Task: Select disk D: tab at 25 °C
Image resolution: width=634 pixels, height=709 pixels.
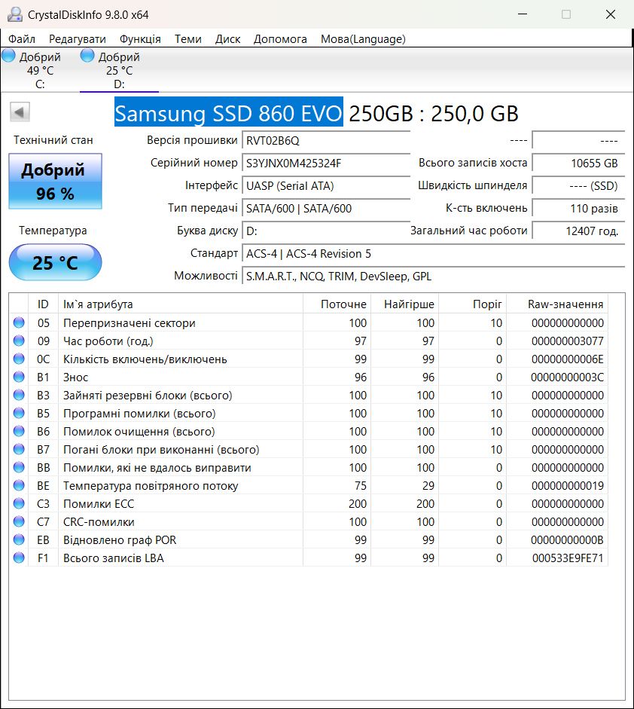Action: pyautogui.click(x=119, y=70)
